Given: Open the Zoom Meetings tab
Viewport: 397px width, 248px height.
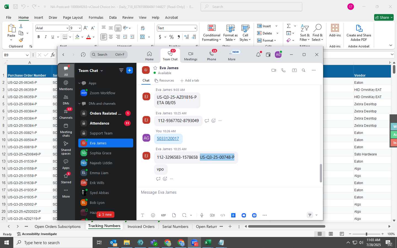Looking at the screenshot, I should click(x=191, y=56).
